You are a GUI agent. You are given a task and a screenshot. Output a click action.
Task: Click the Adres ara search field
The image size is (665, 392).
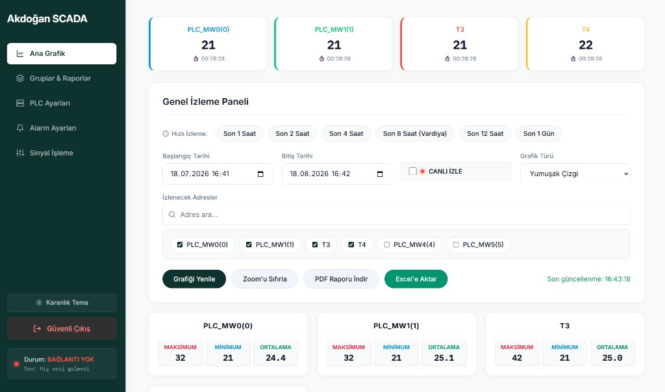tap(396, 215)
